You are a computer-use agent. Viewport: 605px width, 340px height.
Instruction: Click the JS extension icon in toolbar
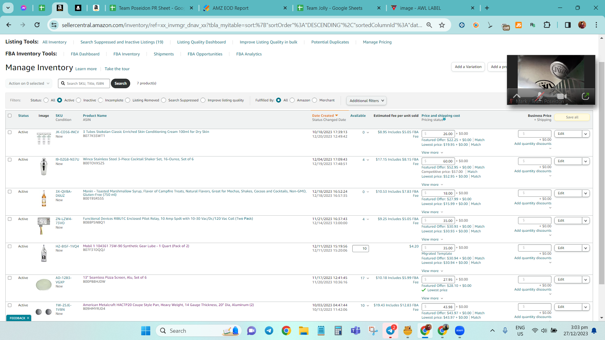tap(518, 25)
